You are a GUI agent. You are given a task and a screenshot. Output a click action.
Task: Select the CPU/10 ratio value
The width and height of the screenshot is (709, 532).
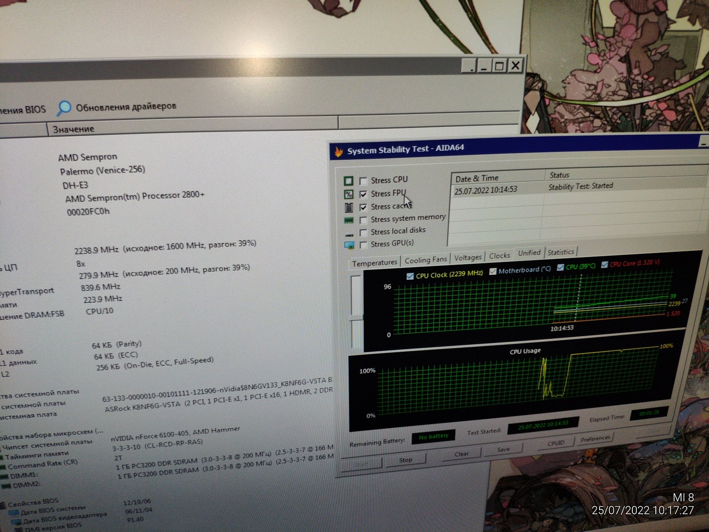point(100,312)
